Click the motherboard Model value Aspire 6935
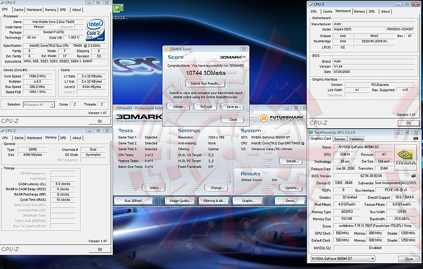 click(x=358, y=30)
